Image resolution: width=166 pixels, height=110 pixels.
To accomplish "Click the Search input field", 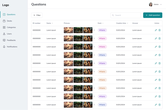I will pos(126,15).
